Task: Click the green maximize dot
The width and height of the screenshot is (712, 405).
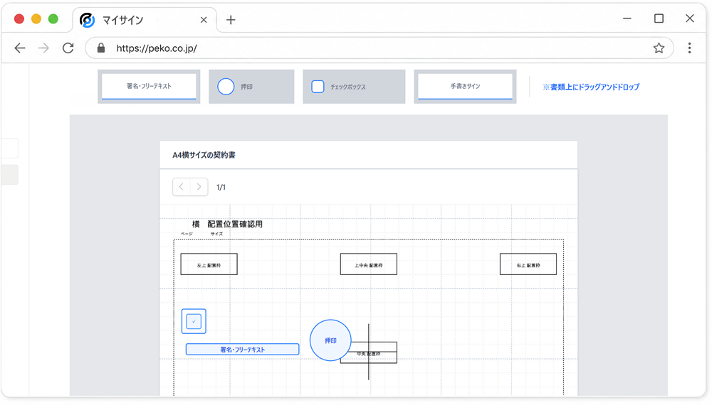Action: pos(53,19)
